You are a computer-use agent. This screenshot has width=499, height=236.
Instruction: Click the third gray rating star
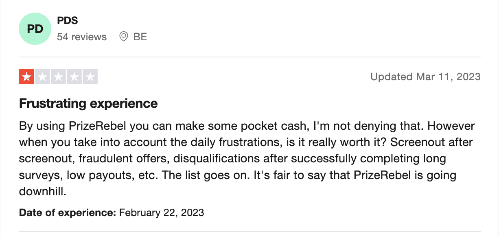[58, 76]
